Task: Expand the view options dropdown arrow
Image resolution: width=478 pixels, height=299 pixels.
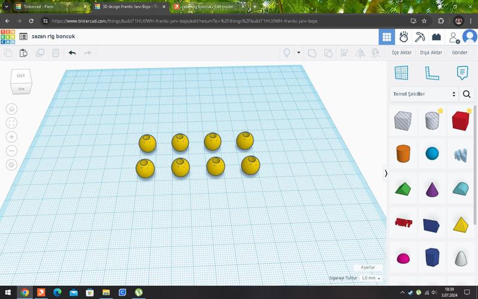Action: [x=299, y=53]
